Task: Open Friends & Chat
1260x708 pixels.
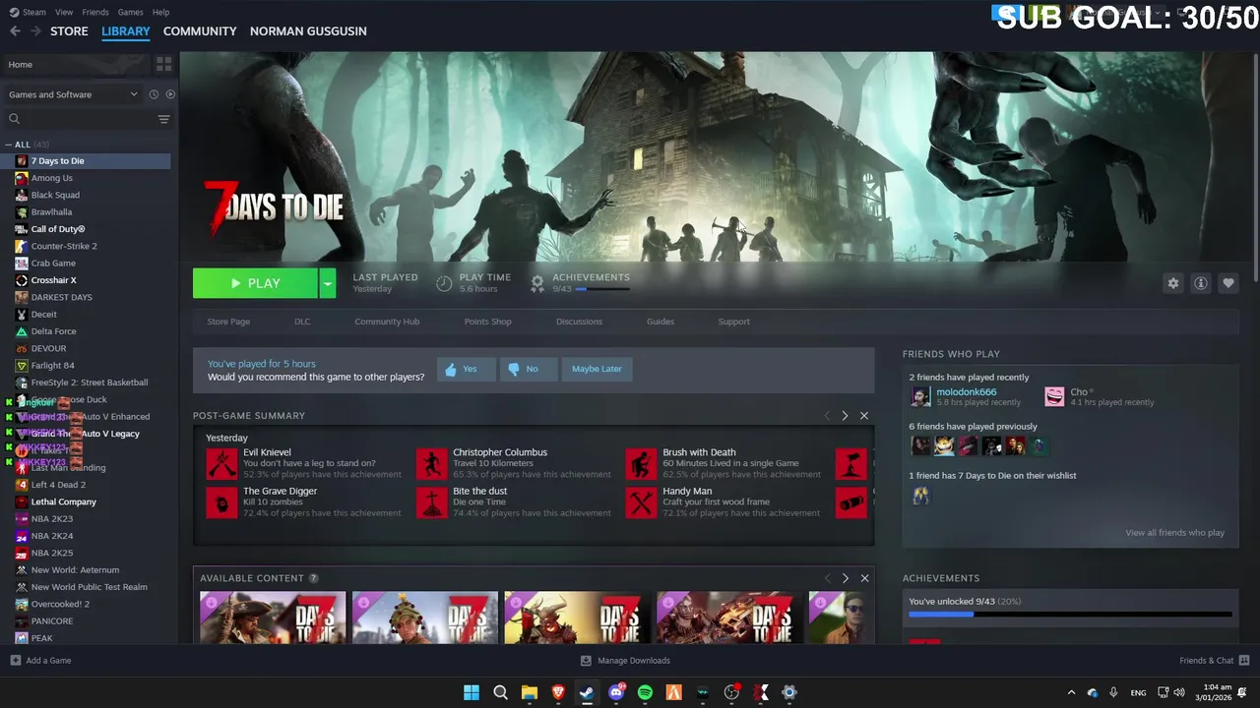Action: pos(1214,661)
